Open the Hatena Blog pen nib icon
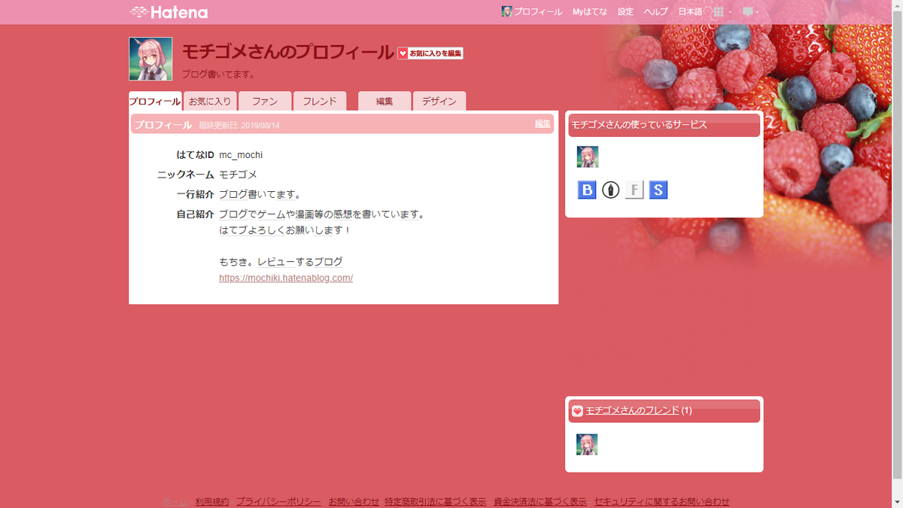The height and width of the screenshot is (508, 903). [610, 190]
